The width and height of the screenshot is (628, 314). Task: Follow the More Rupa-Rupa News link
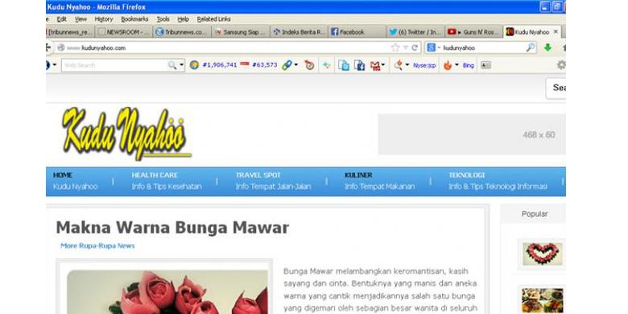pyautogui.click(x=97, y=246)
